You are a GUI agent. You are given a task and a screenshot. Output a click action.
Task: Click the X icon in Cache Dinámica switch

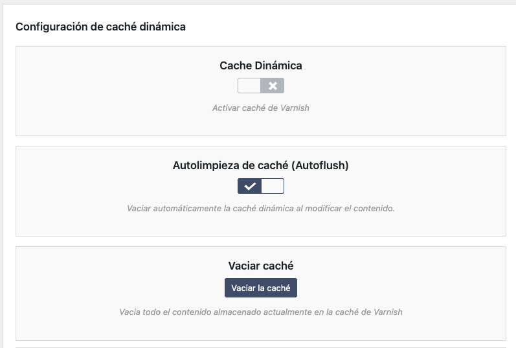click(x=273, y=86)
